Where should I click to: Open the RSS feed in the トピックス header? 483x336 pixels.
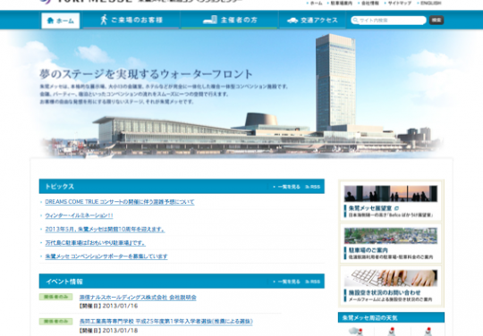pos(313,187)
